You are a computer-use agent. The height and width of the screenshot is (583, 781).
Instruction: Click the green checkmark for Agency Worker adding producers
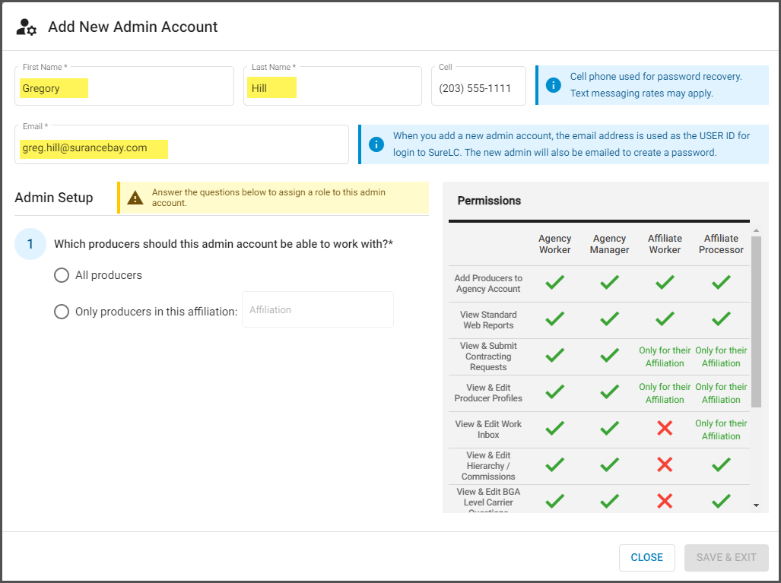click(554, 283)
